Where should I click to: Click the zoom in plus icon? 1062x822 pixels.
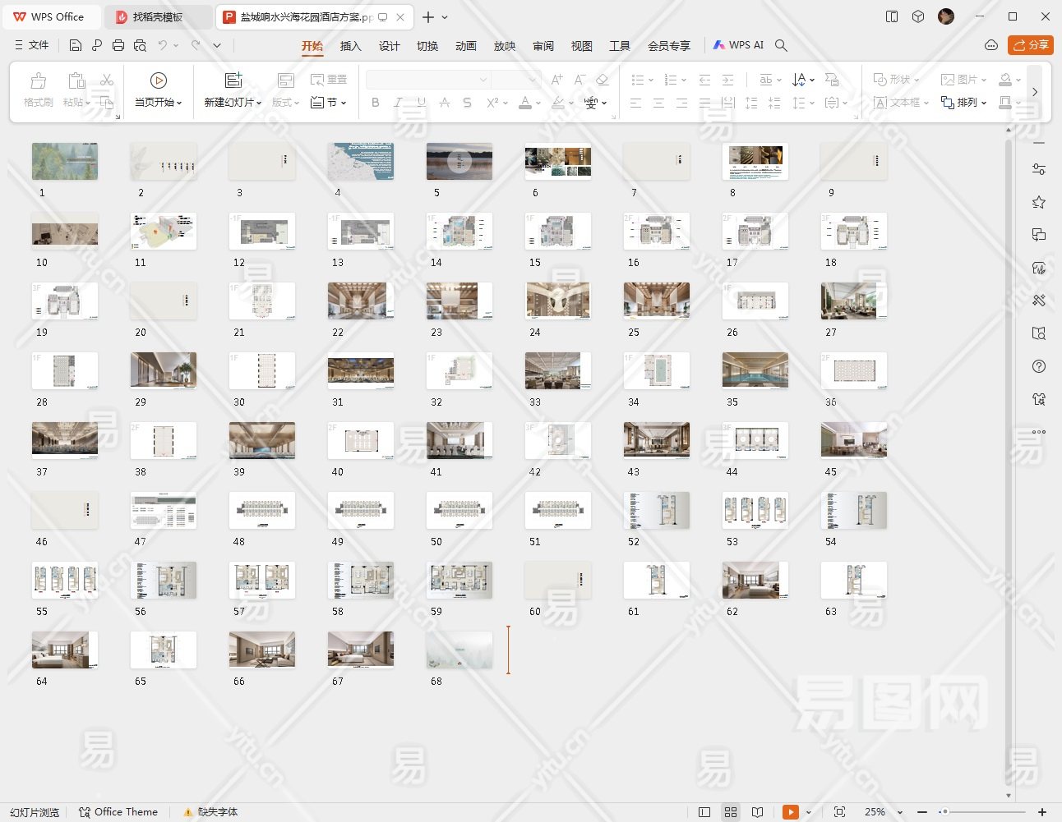point(1042,812)
